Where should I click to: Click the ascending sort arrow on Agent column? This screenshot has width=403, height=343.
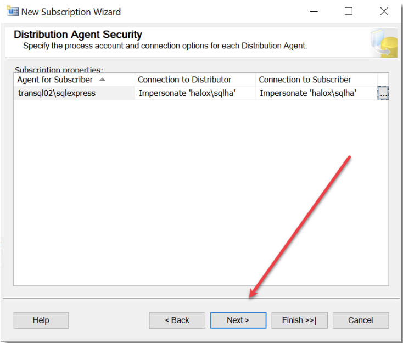coord(102,80)
